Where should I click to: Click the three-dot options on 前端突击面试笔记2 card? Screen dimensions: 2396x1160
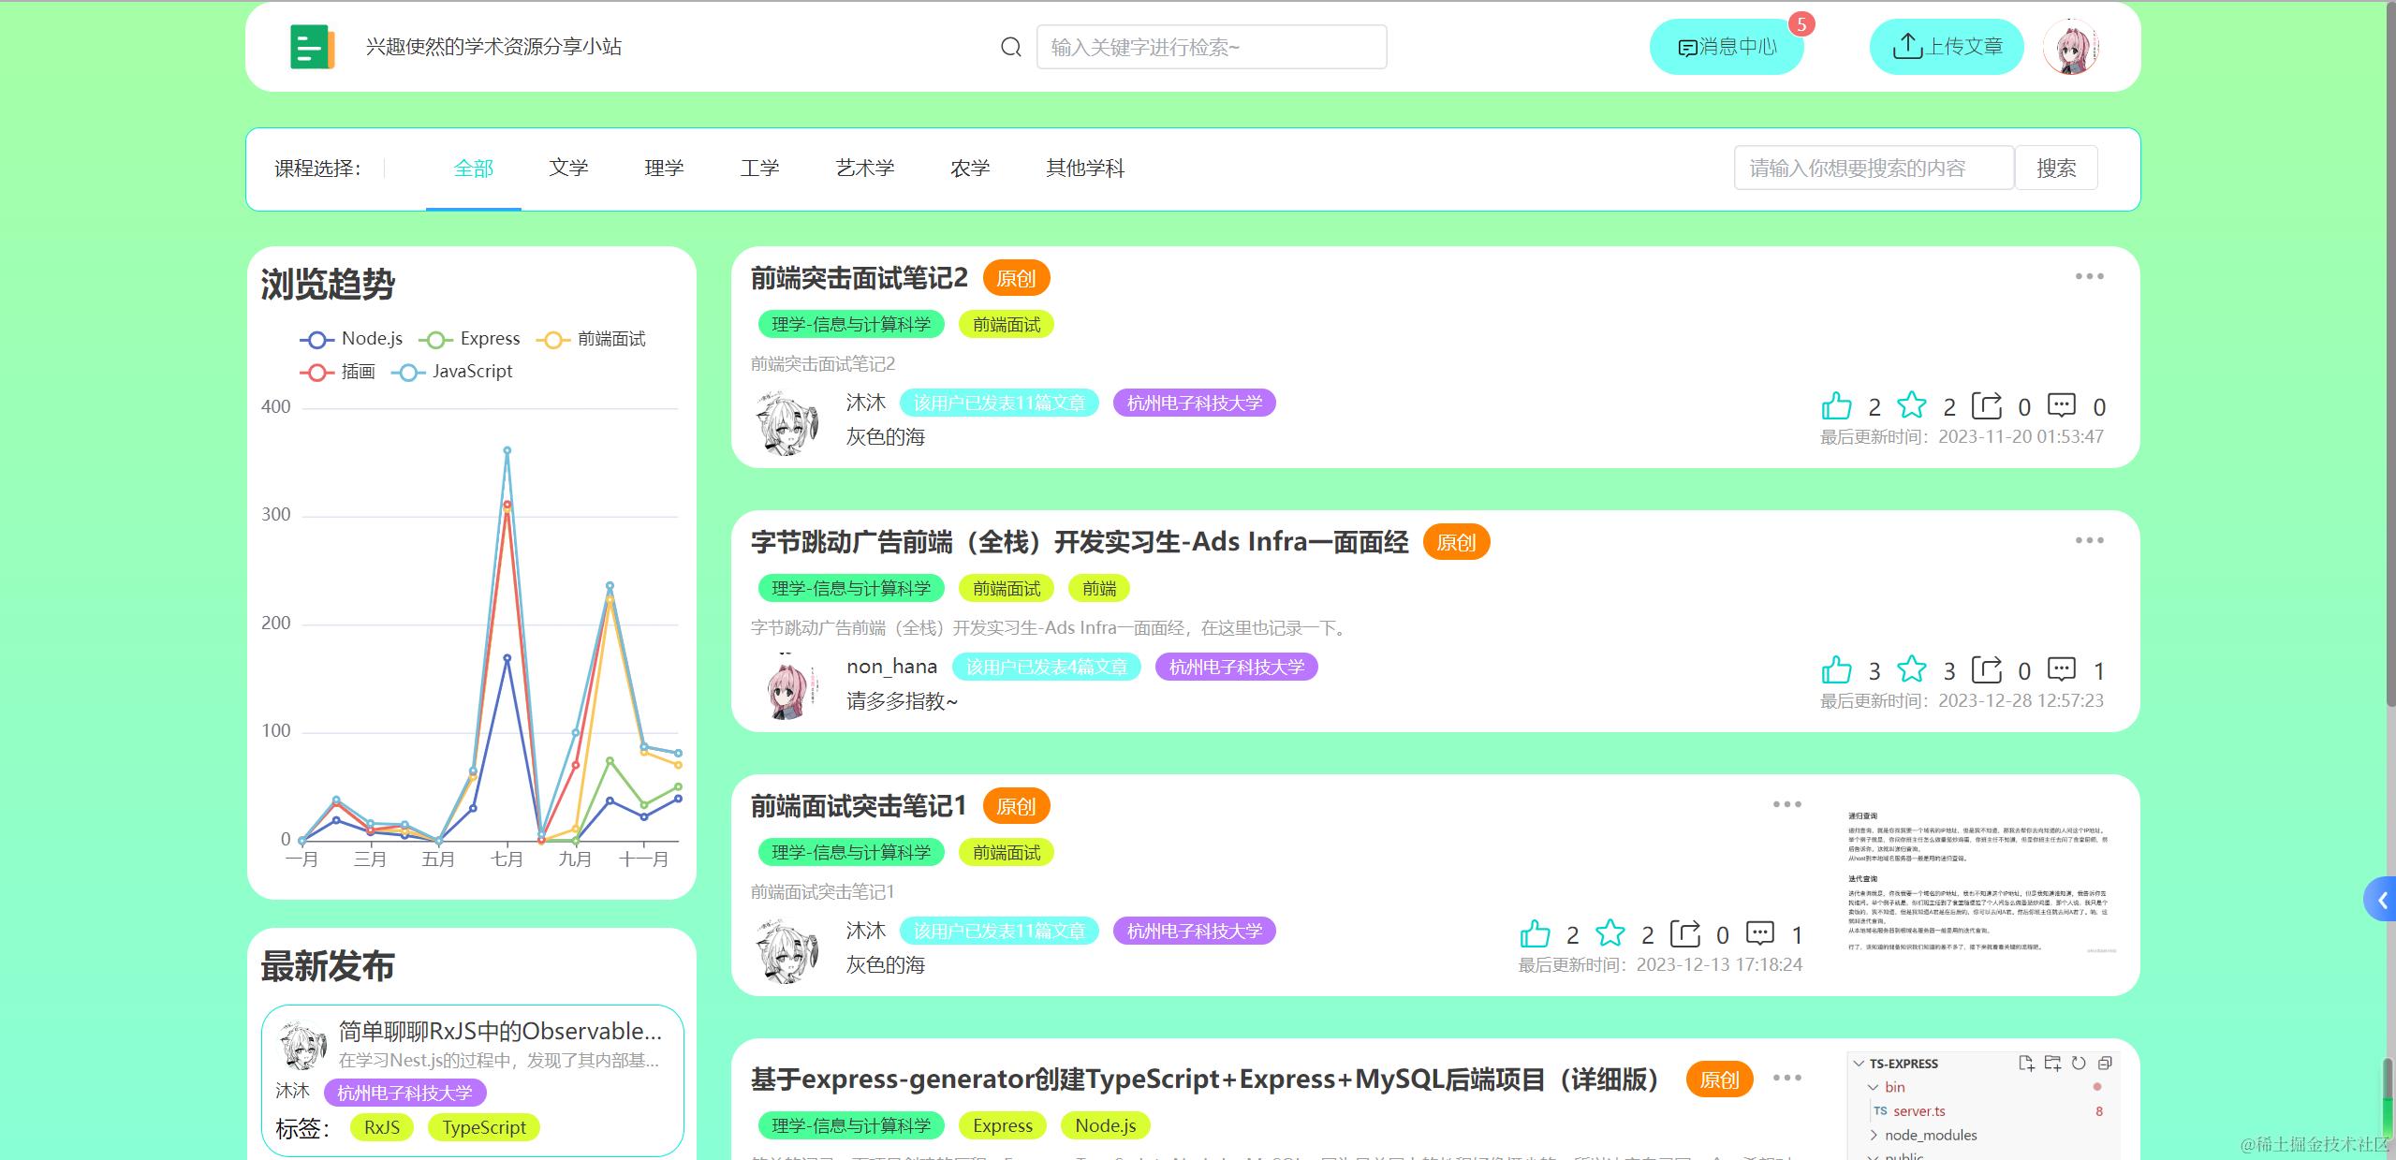(x=2090, y=275)
